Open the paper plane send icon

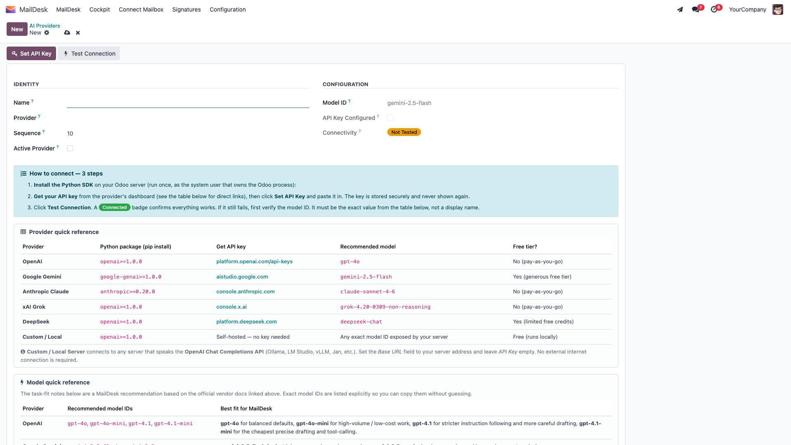coord(680,9)
